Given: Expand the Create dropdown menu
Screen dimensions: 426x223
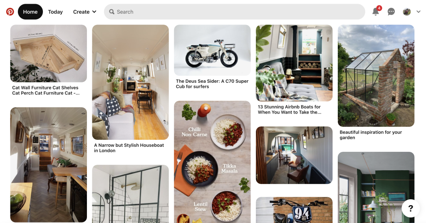Looking at the screenshot, I should pyautogui.click(x=84, y=12).
